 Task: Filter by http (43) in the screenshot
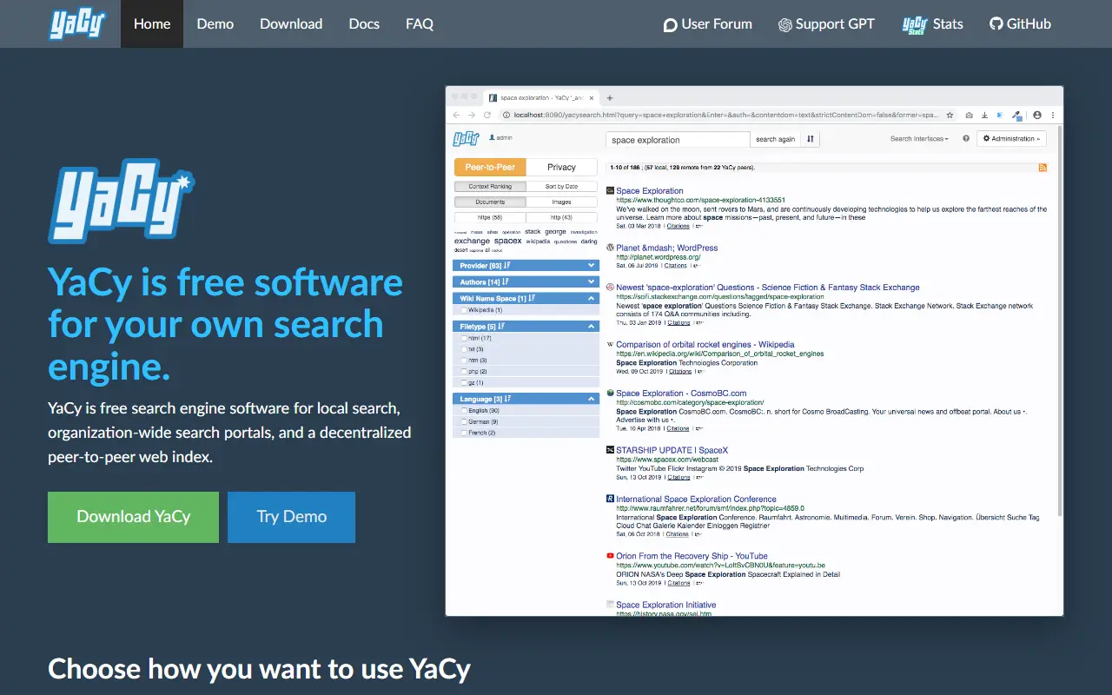[561, 217]
